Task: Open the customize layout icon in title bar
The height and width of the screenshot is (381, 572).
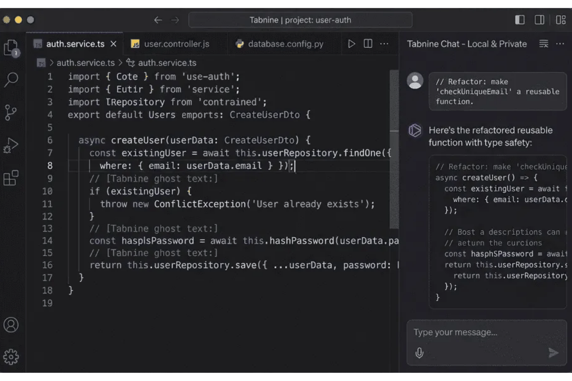Action: coord(561,20)
